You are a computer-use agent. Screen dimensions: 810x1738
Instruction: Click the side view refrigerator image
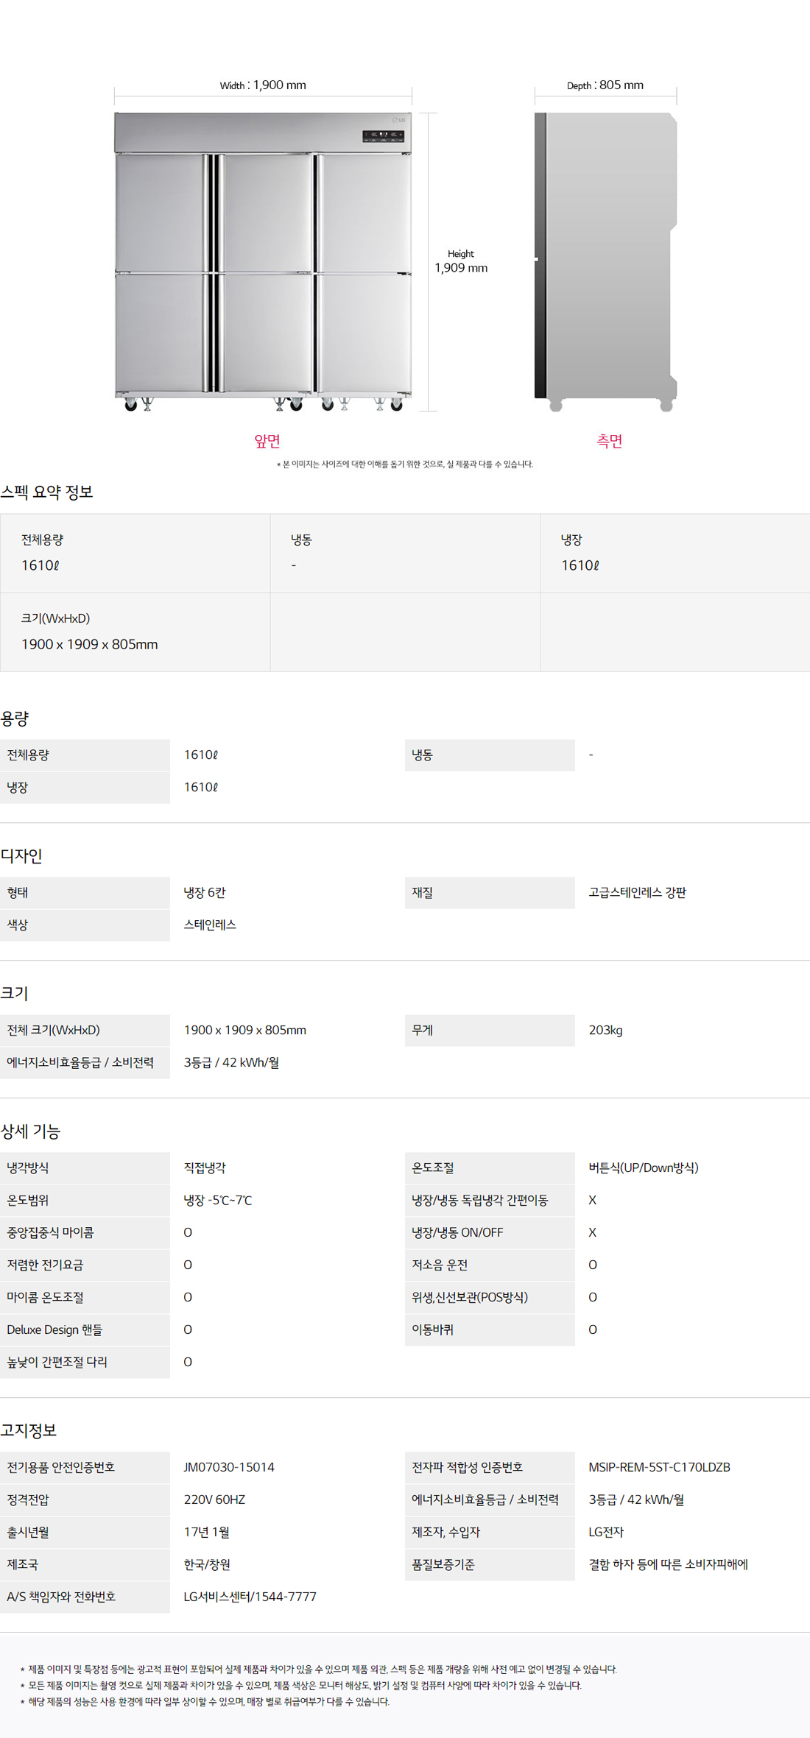(x=605, y=261)
